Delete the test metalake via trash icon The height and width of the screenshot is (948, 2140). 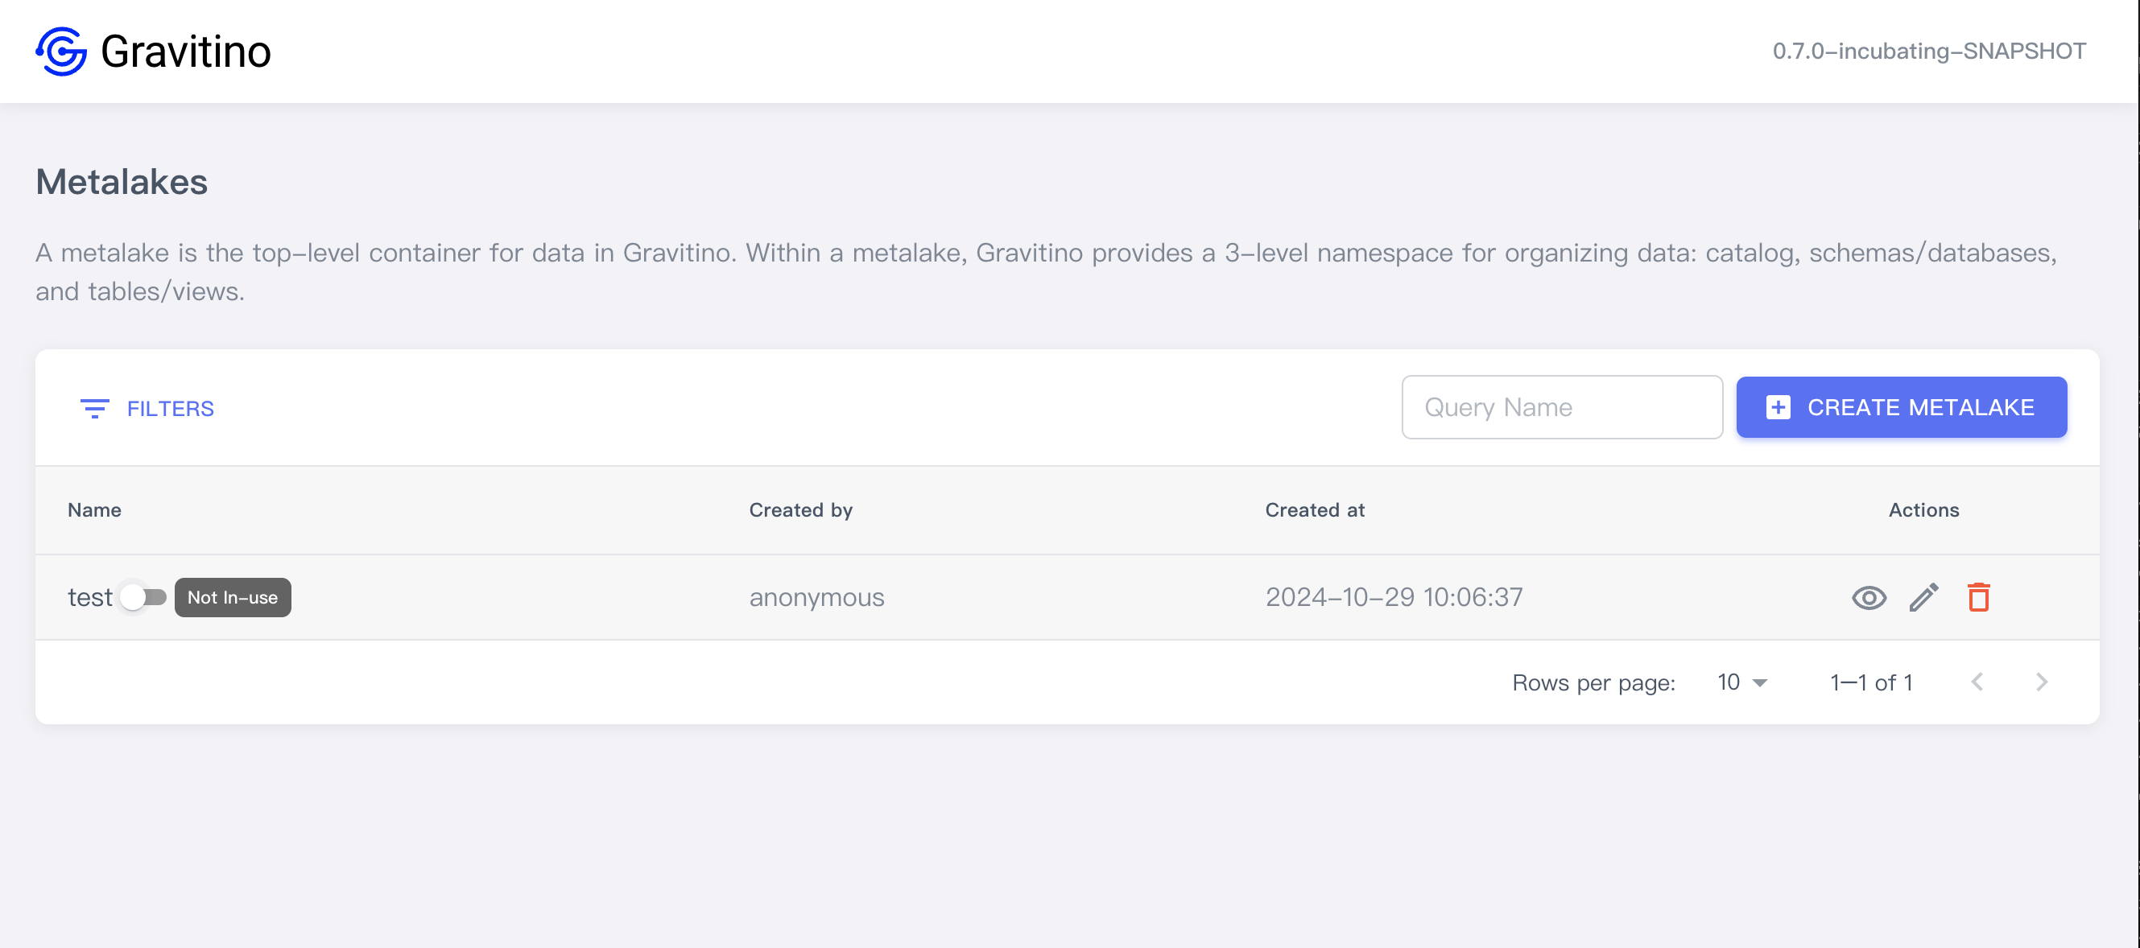1978,597
